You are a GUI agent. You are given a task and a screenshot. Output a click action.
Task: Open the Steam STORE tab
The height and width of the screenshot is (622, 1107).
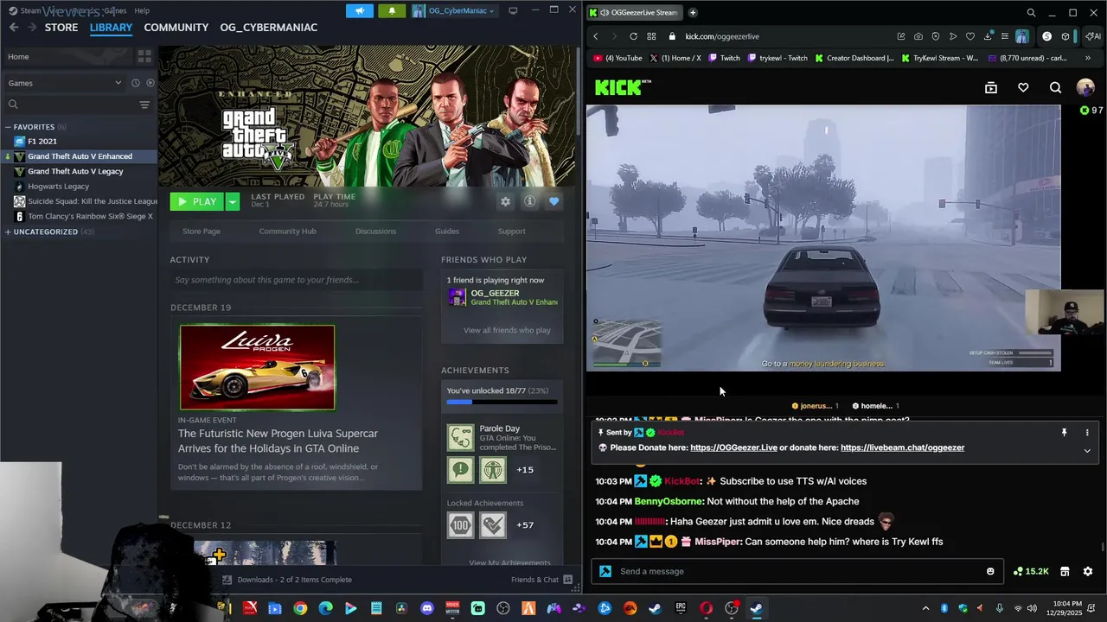(61, 27)
